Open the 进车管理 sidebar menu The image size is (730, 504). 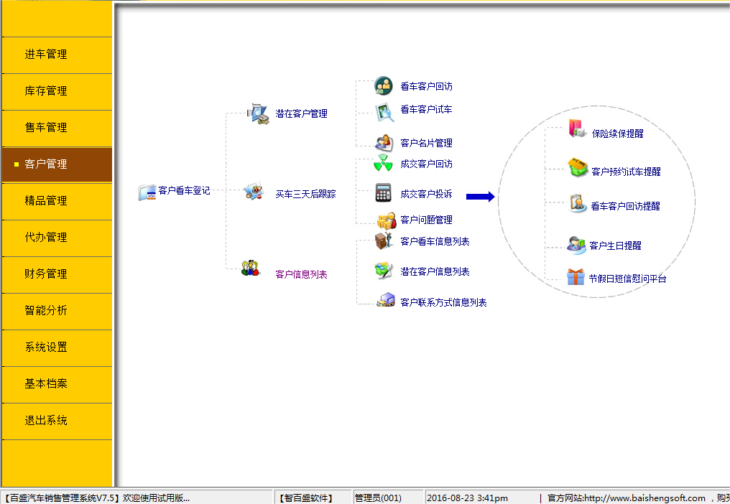[57, 55]
